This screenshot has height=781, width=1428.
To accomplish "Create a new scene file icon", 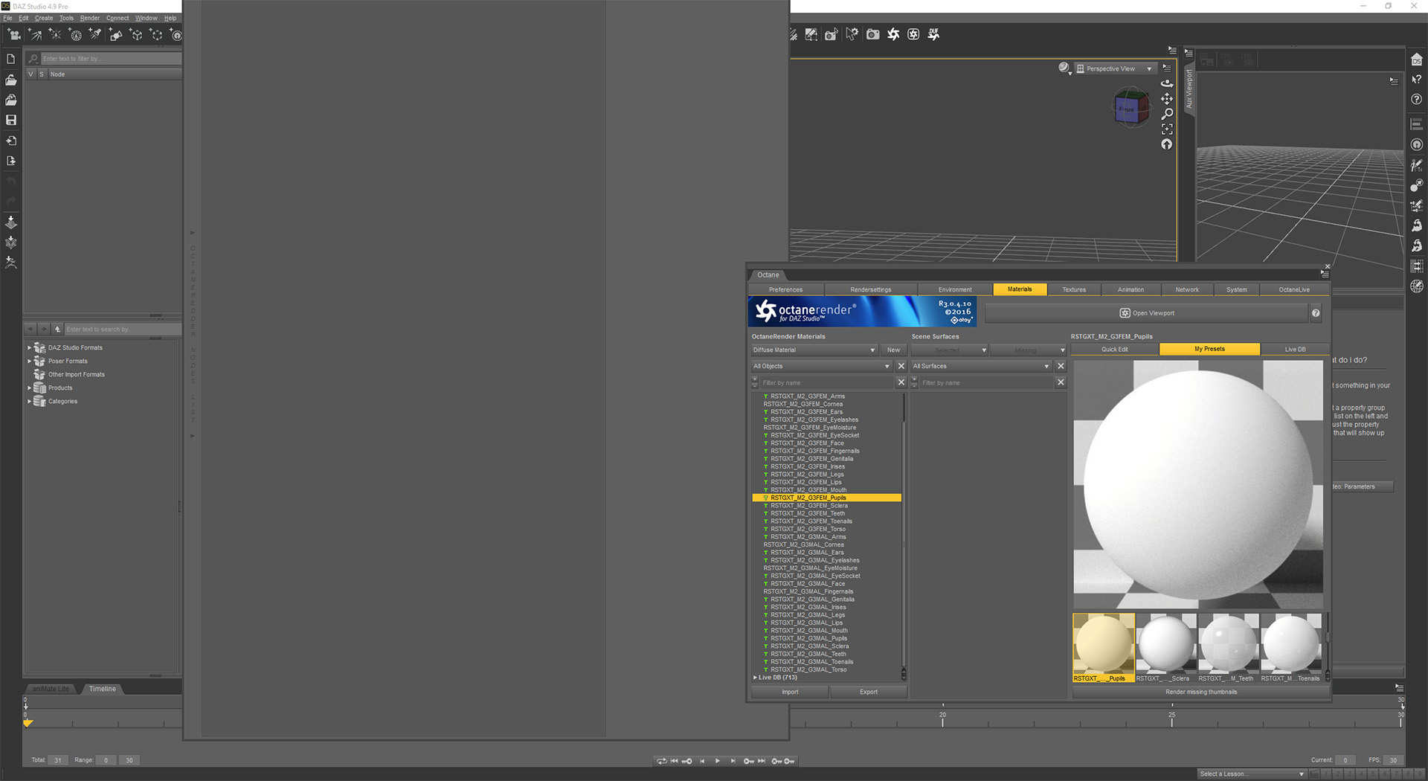I will pos(11,59).
